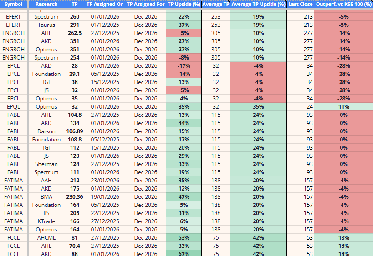Click the Average TP Upside (%) header

pyautogui.click(x=258, y=4)
